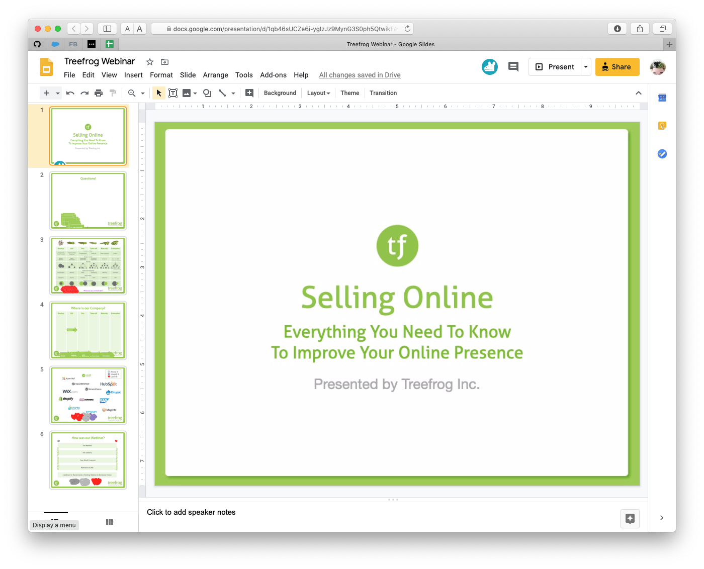Viewport: 704px width, 569px height.
Task: Open the File menu
Action: click(x=69, y=75)
